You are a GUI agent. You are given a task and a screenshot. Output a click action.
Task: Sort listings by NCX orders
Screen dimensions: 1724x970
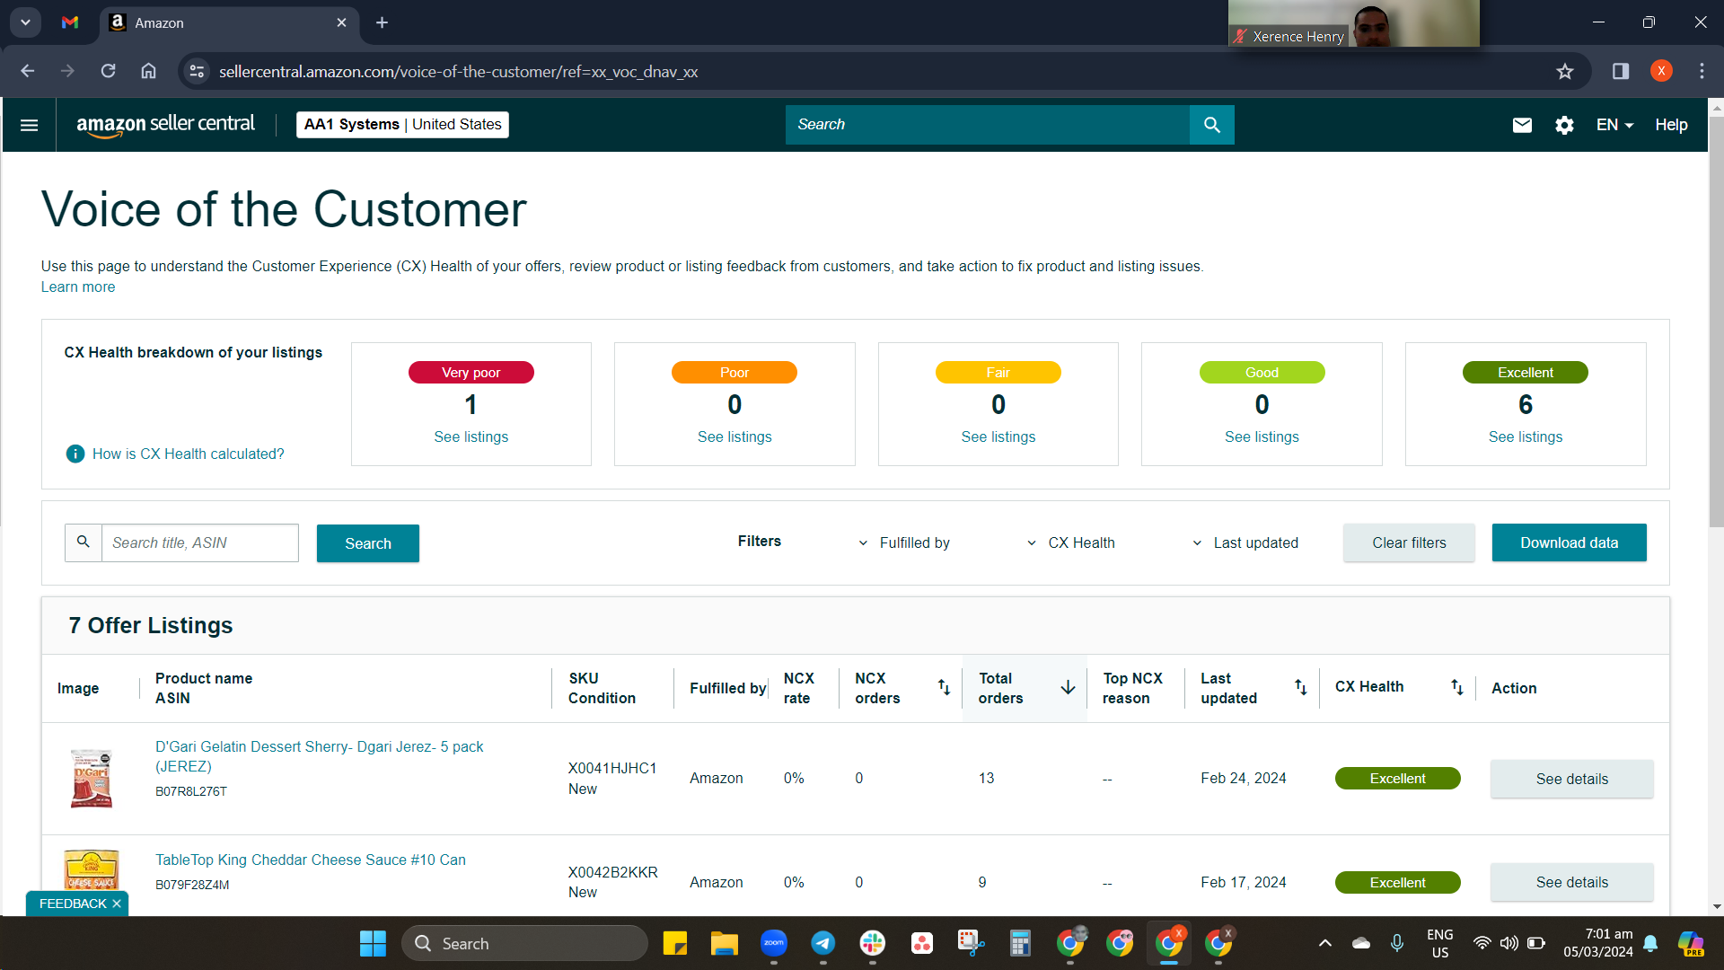click(x=944, y=688)
